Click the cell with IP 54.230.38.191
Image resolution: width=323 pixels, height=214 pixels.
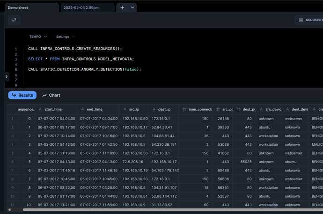[164, 144]
